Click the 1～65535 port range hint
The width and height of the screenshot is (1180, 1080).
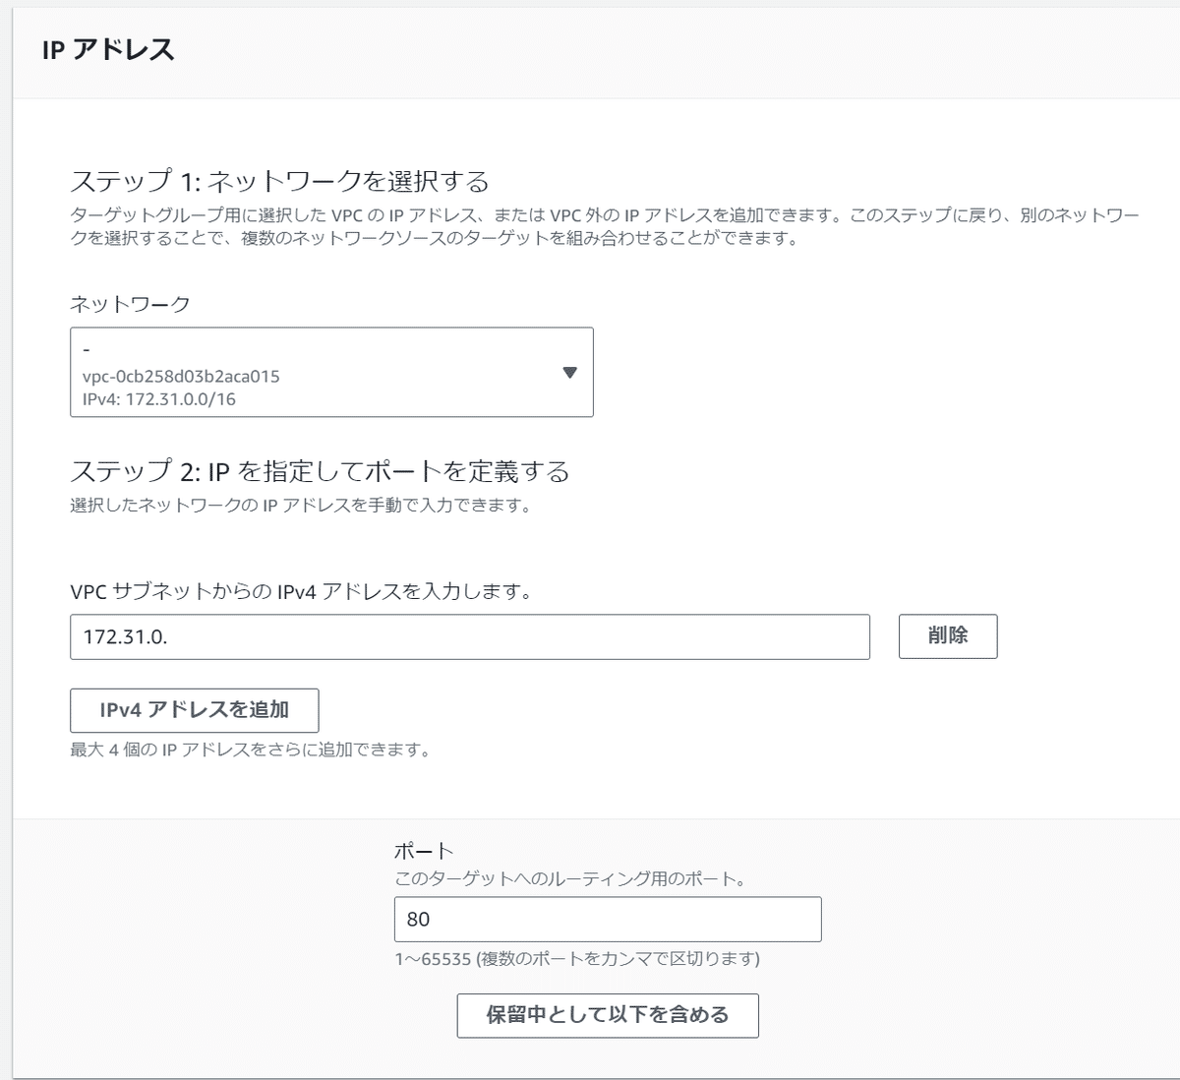[576, 958]
